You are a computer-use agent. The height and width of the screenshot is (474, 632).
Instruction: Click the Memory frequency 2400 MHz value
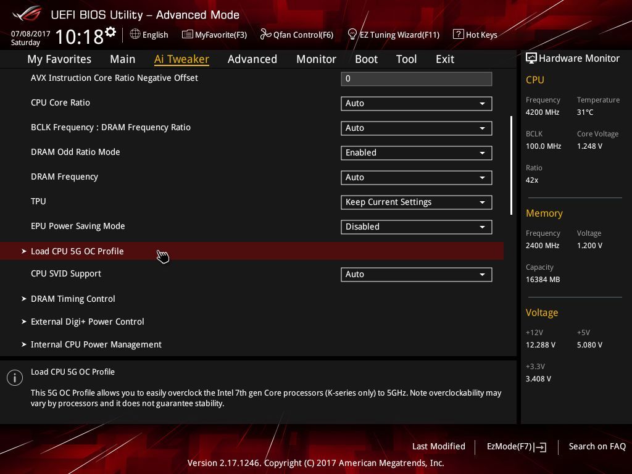[x=542, y=245]
